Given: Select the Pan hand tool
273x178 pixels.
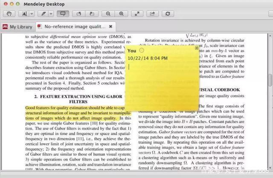Looking at the screenshot, I should [x=9, y=14].
